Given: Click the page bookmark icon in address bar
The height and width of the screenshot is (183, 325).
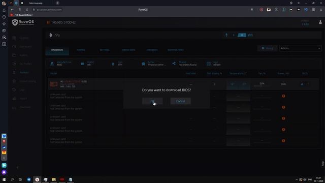Looking at the screenshot, I should [x=252, y=10].
